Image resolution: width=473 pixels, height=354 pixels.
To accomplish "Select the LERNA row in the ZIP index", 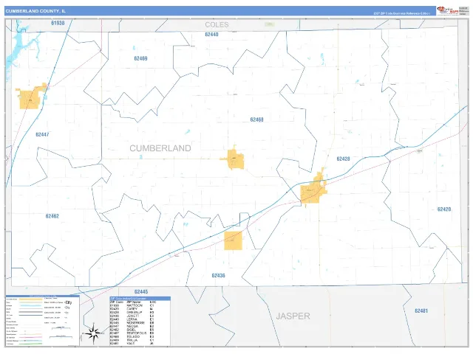I will [x=133, y=319].
